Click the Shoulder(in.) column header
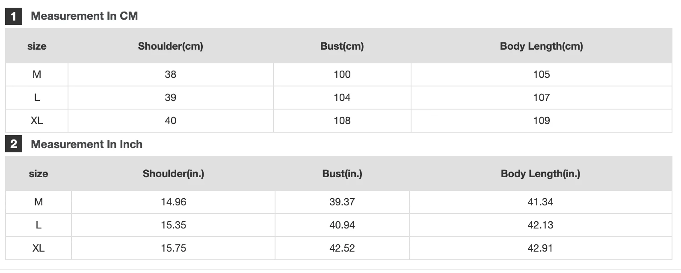This screenshot has height=273, width=681. point(173,174)
